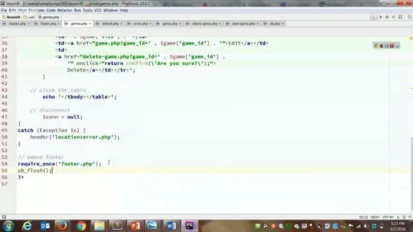Open the Run menu
413x232 pixels.
pyautogui.click(x=77, y=10)
